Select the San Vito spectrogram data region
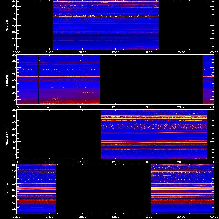Screen dimensions: 219x219 (x=106, y=25)
